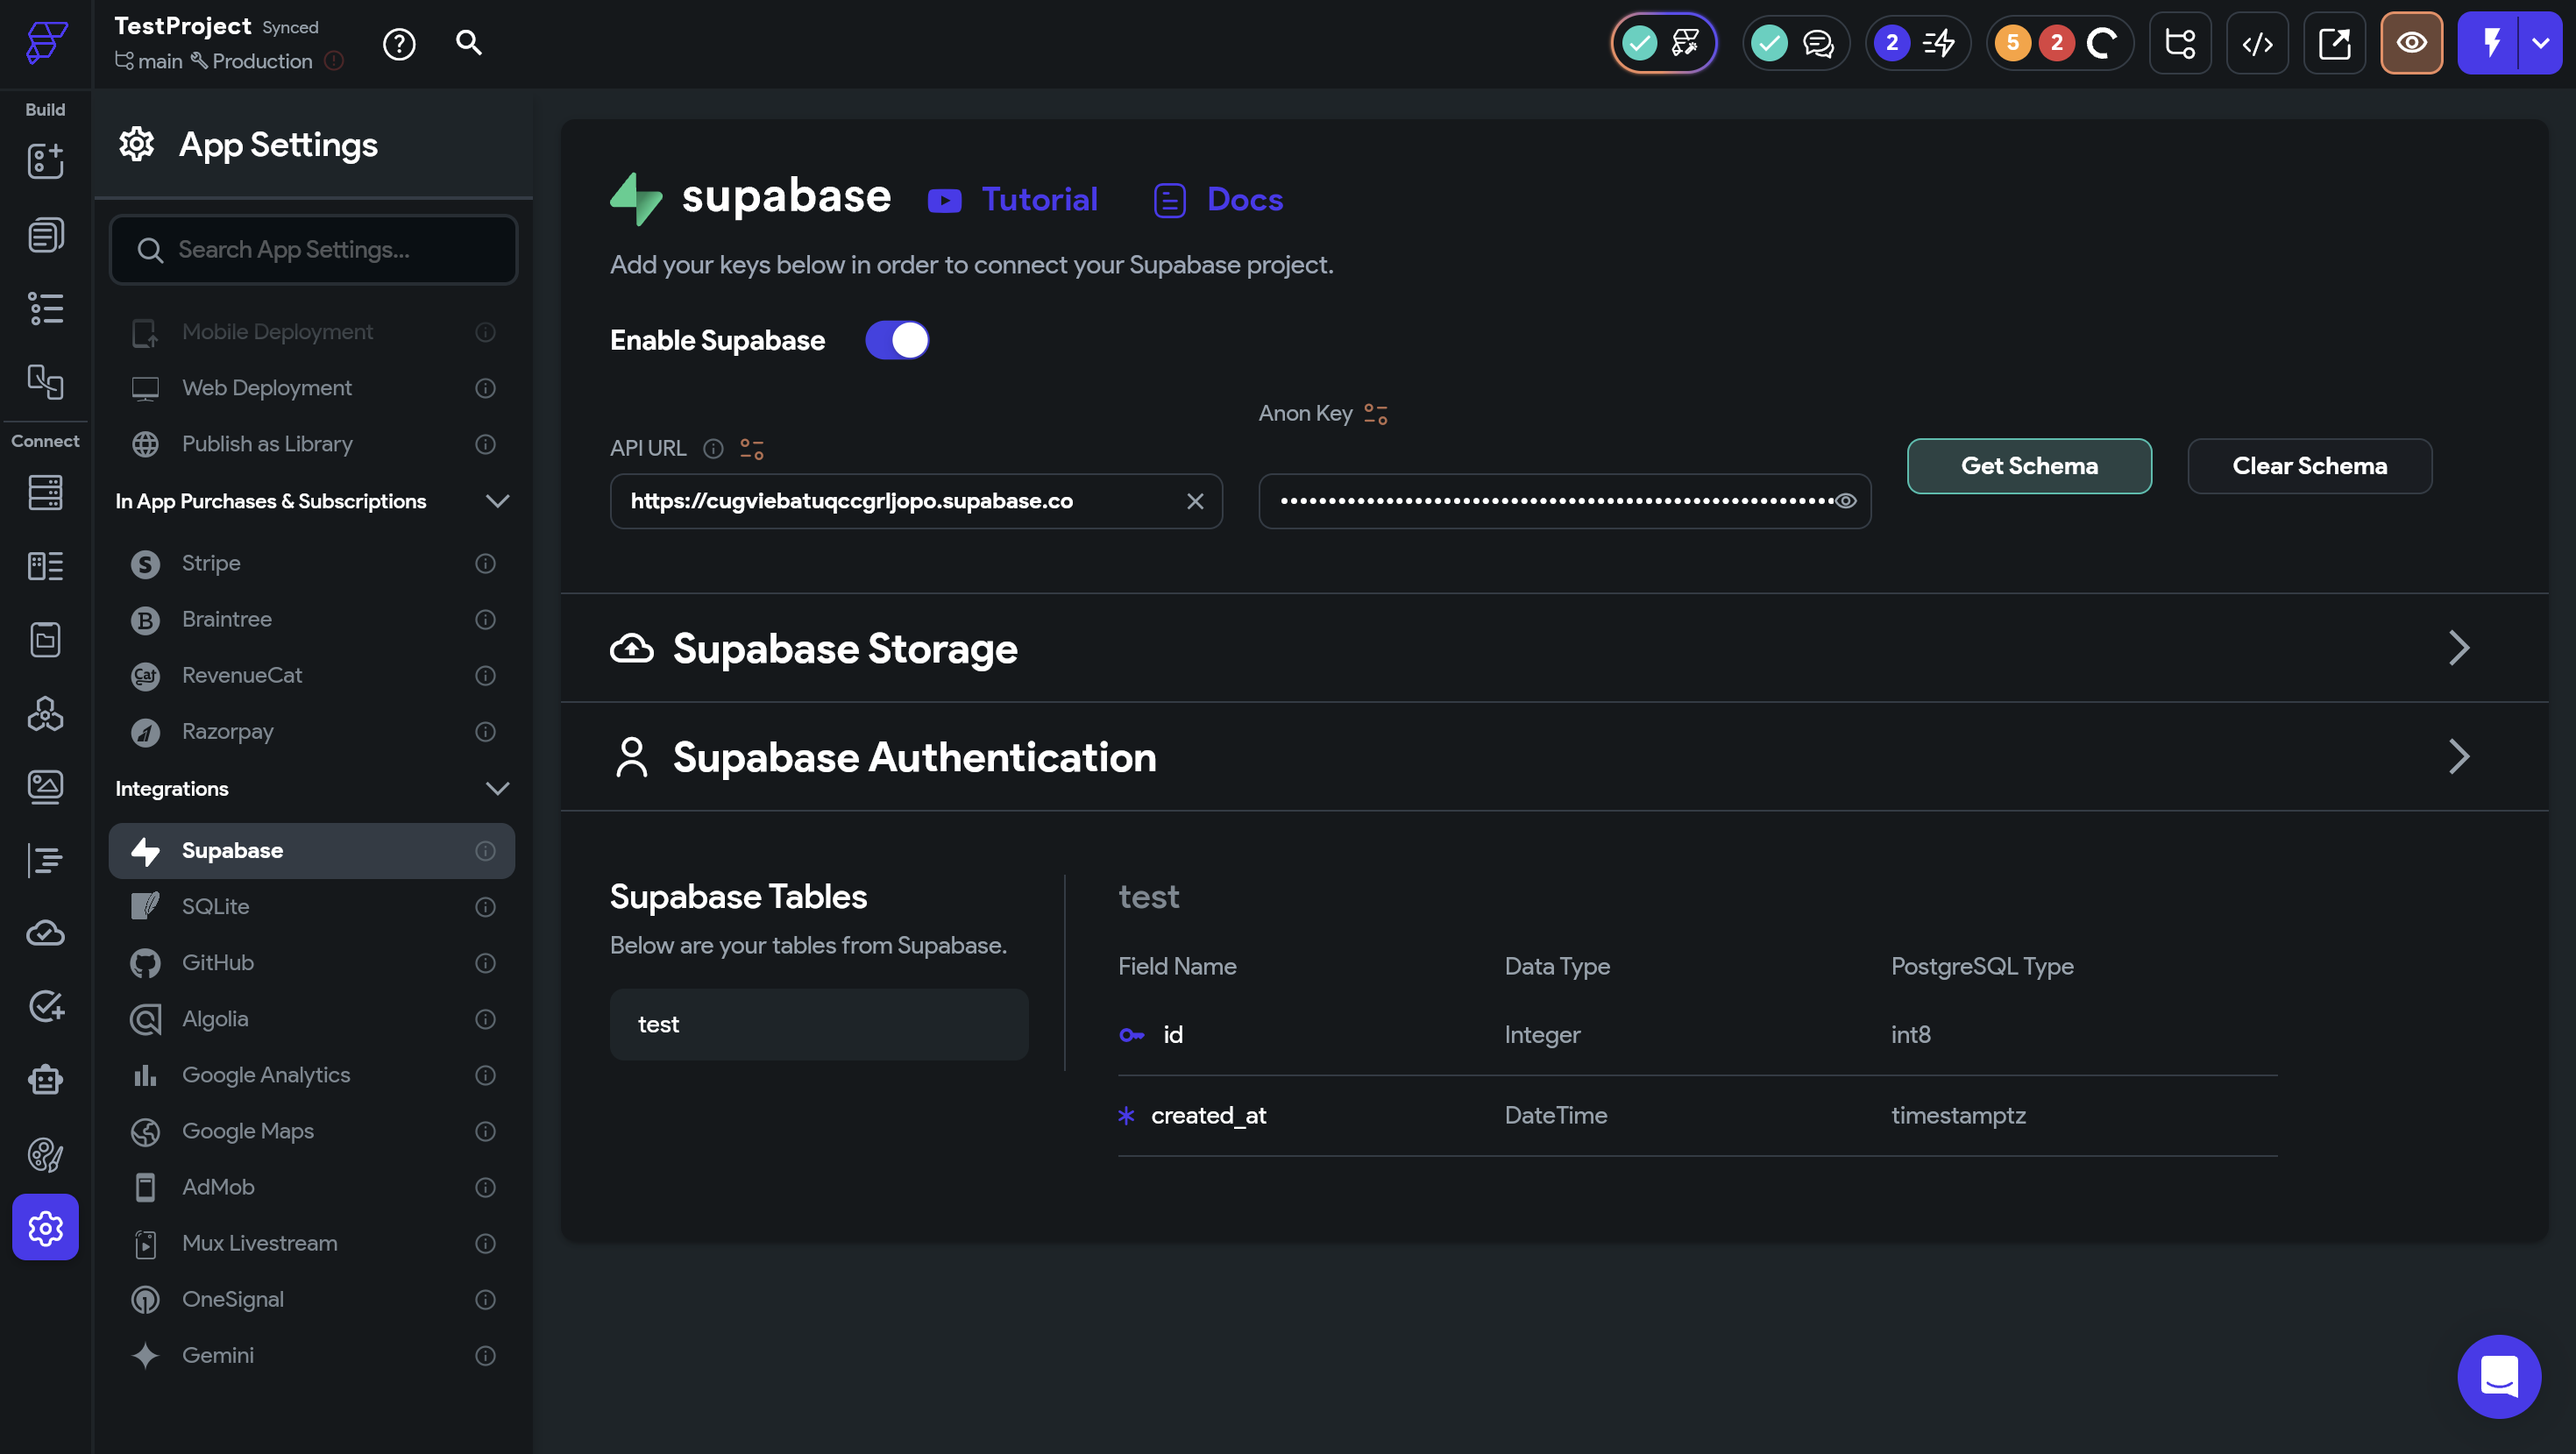Viewport: 2576px width, 1454px height.
Task: Click the Get Schema button
Action: click(x=2028, y=466)
